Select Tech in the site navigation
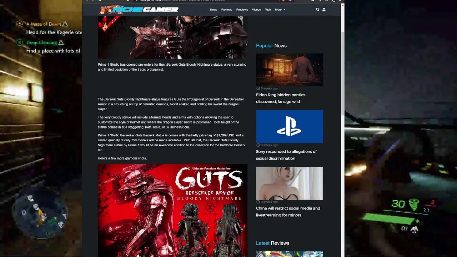 pos(268,10)
